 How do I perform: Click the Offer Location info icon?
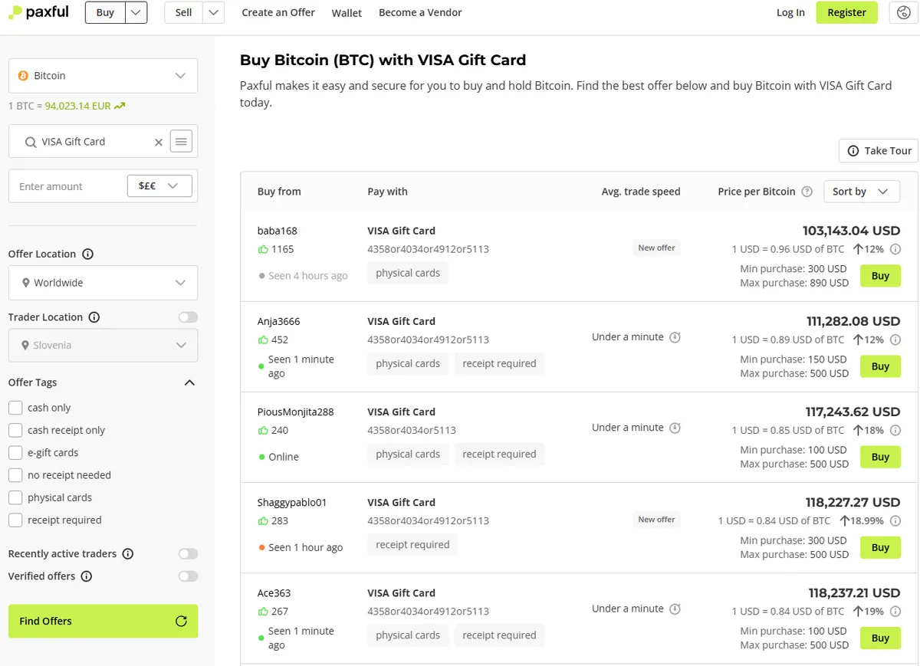[x=87, y=254]
